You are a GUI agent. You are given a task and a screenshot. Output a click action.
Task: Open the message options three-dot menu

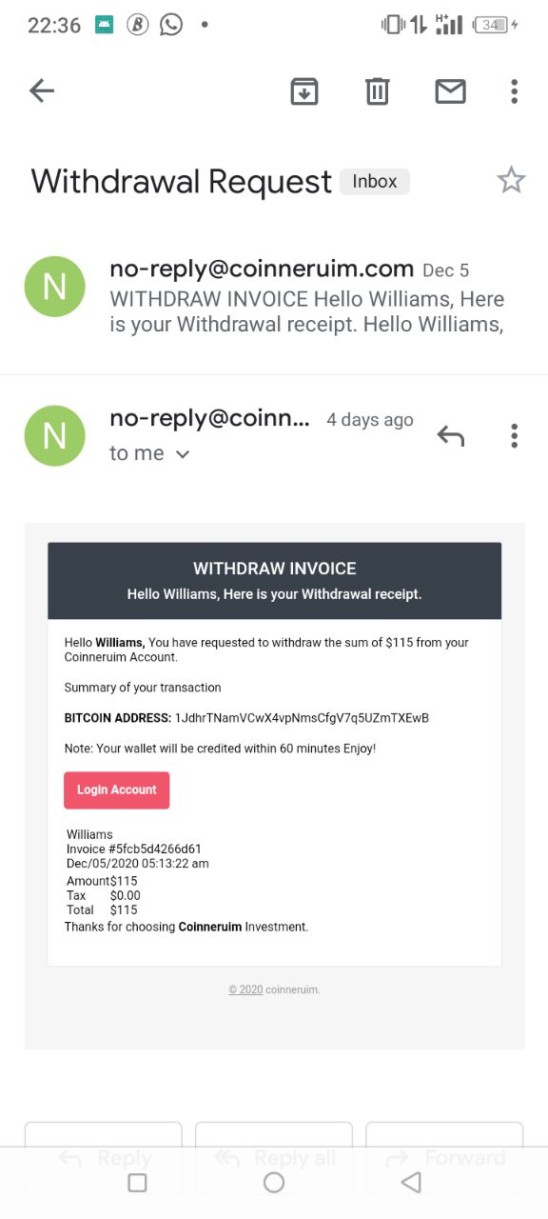[x=514, y=436]
